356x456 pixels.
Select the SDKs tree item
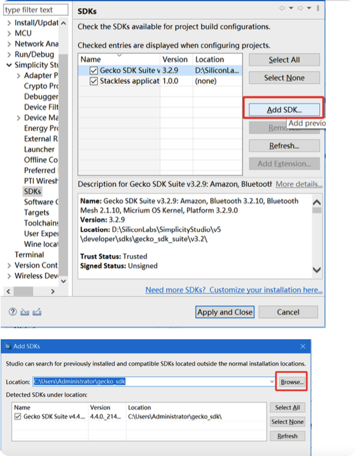pyautogui.click(x=33, y=191)
